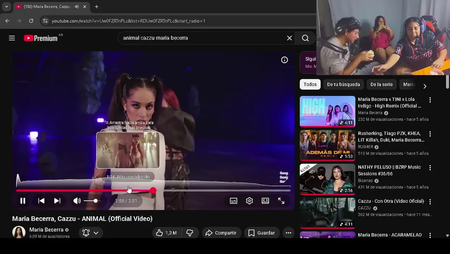Open notification bell dropdown

tap(90, 233)
